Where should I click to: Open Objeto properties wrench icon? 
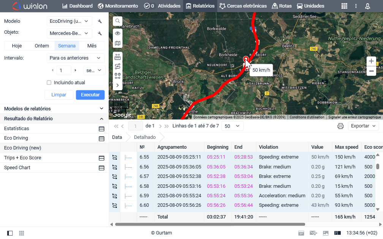[100, 33]
